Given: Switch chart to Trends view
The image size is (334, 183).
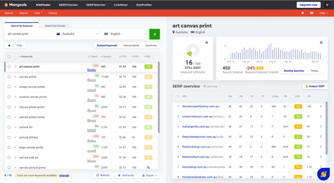Looking at the screenshot, I should (x=314, y=71).
